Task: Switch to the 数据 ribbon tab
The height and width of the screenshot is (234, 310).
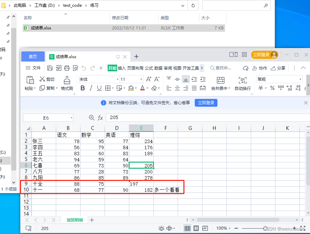Action: click(158, 68)
